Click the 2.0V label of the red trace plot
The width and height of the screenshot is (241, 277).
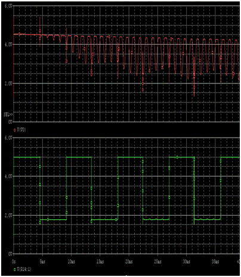pyautogui.click(x=8, y=83)
